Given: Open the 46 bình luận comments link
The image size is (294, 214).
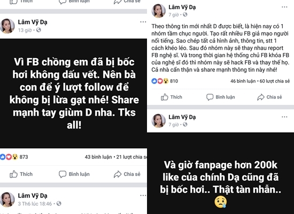Looking at the screenshot, I should [243, 81].
